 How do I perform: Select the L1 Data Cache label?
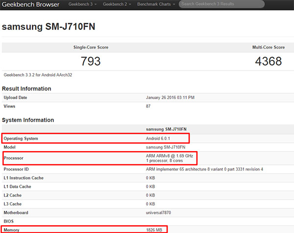pos(18,186)
